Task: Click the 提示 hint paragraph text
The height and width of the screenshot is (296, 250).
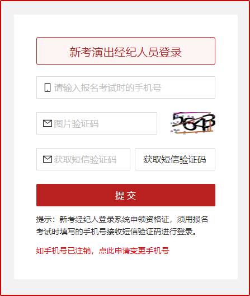Action: [x=122, y=225]
